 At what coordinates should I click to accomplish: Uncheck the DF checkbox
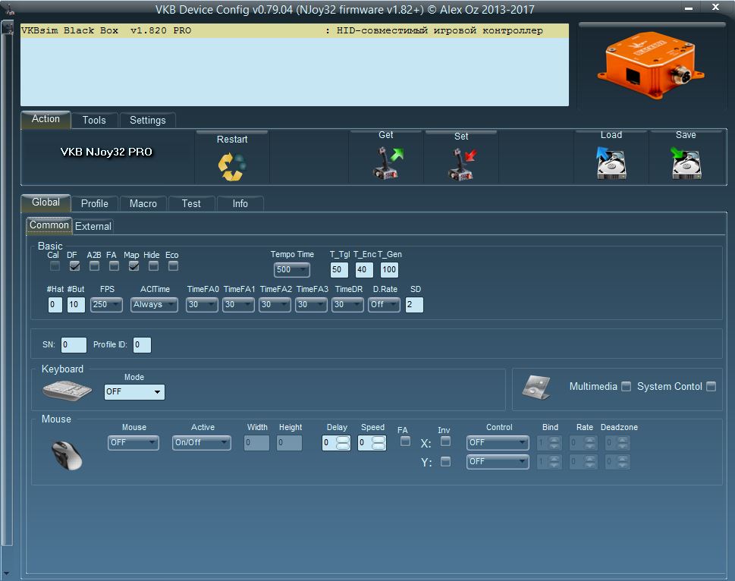point(74,266)
